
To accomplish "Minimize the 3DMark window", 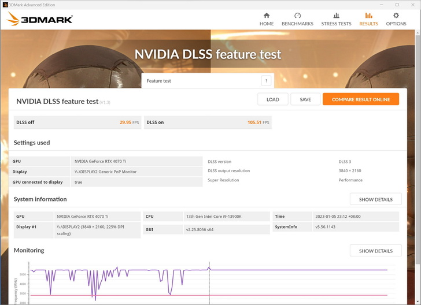I will 382,5.
